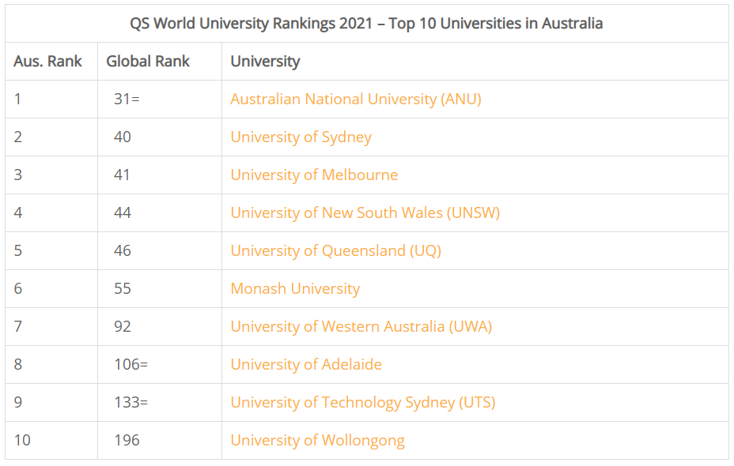This screenshot has width=734, height=466.
Task: Click the University of Adelaide link
Action: coord(306,365)
